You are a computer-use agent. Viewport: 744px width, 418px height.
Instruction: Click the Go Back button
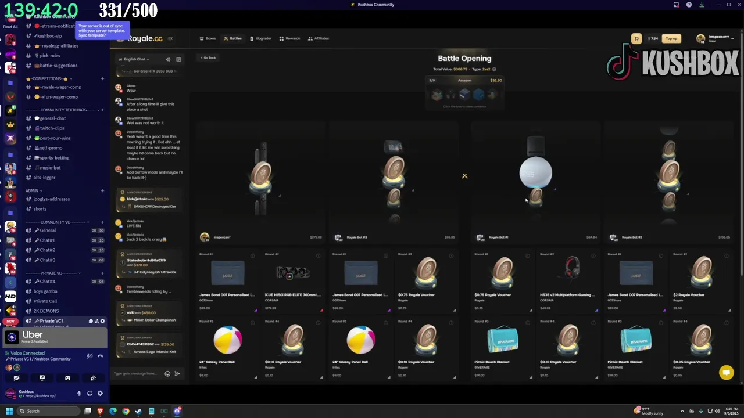[208, 57]
